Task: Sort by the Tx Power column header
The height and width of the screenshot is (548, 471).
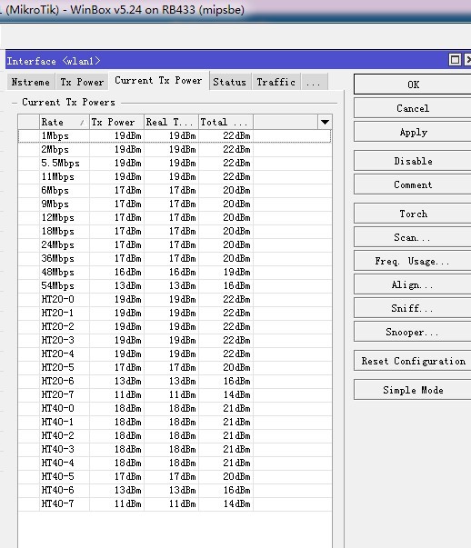Action: 116,122
